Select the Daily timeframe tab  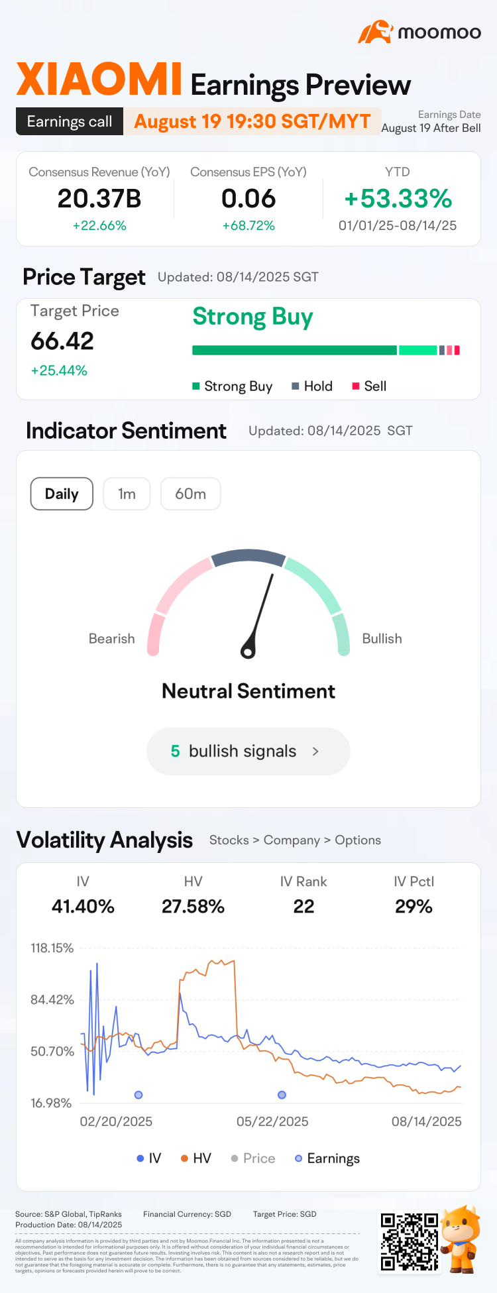pos(62,494)
